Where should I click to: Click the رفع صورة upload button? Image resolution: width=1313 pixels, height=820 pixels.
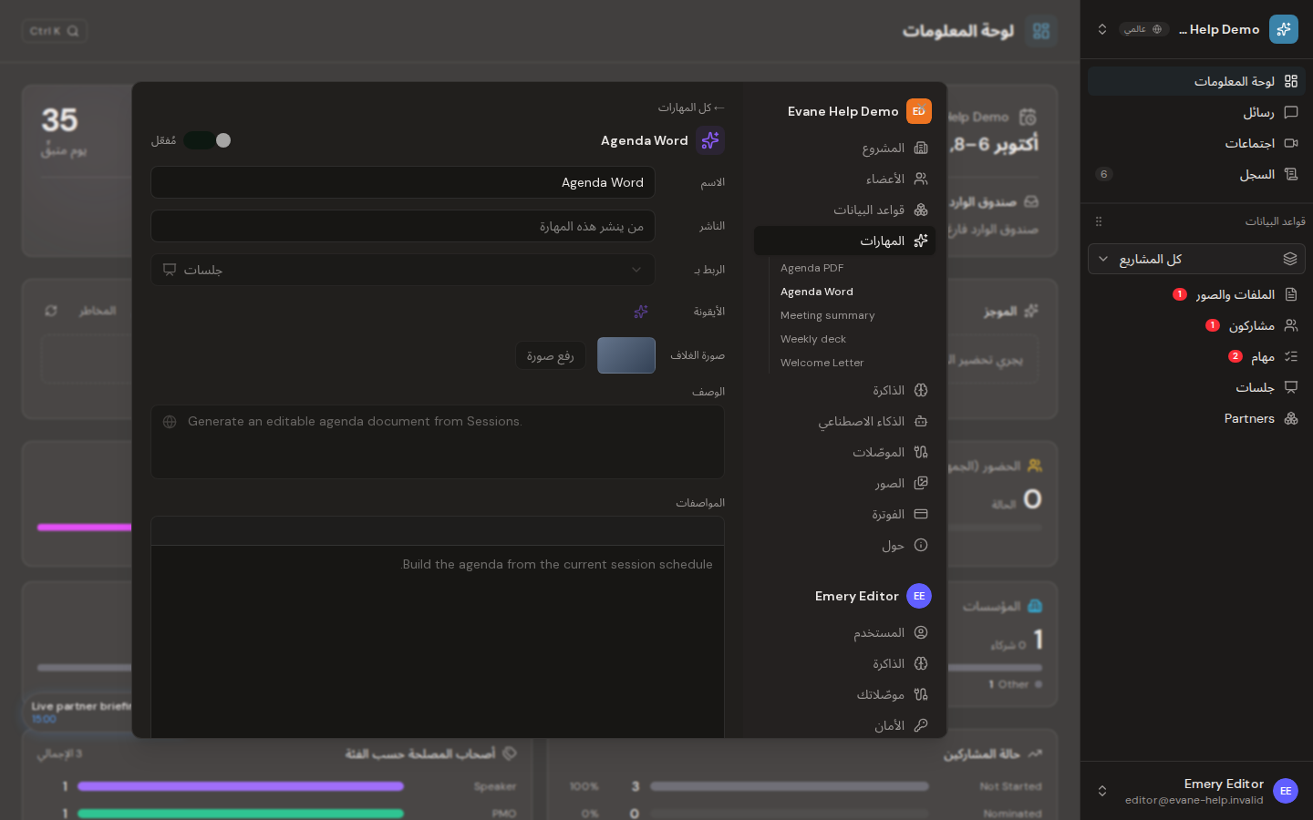tap(550, 355)
